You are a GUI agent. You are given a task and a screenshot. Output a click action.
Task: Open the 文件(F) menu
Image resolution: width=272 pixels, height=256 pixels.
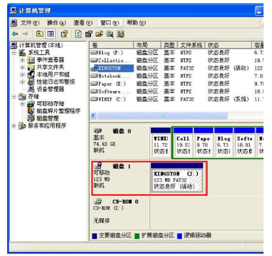(x=30, y=23)
